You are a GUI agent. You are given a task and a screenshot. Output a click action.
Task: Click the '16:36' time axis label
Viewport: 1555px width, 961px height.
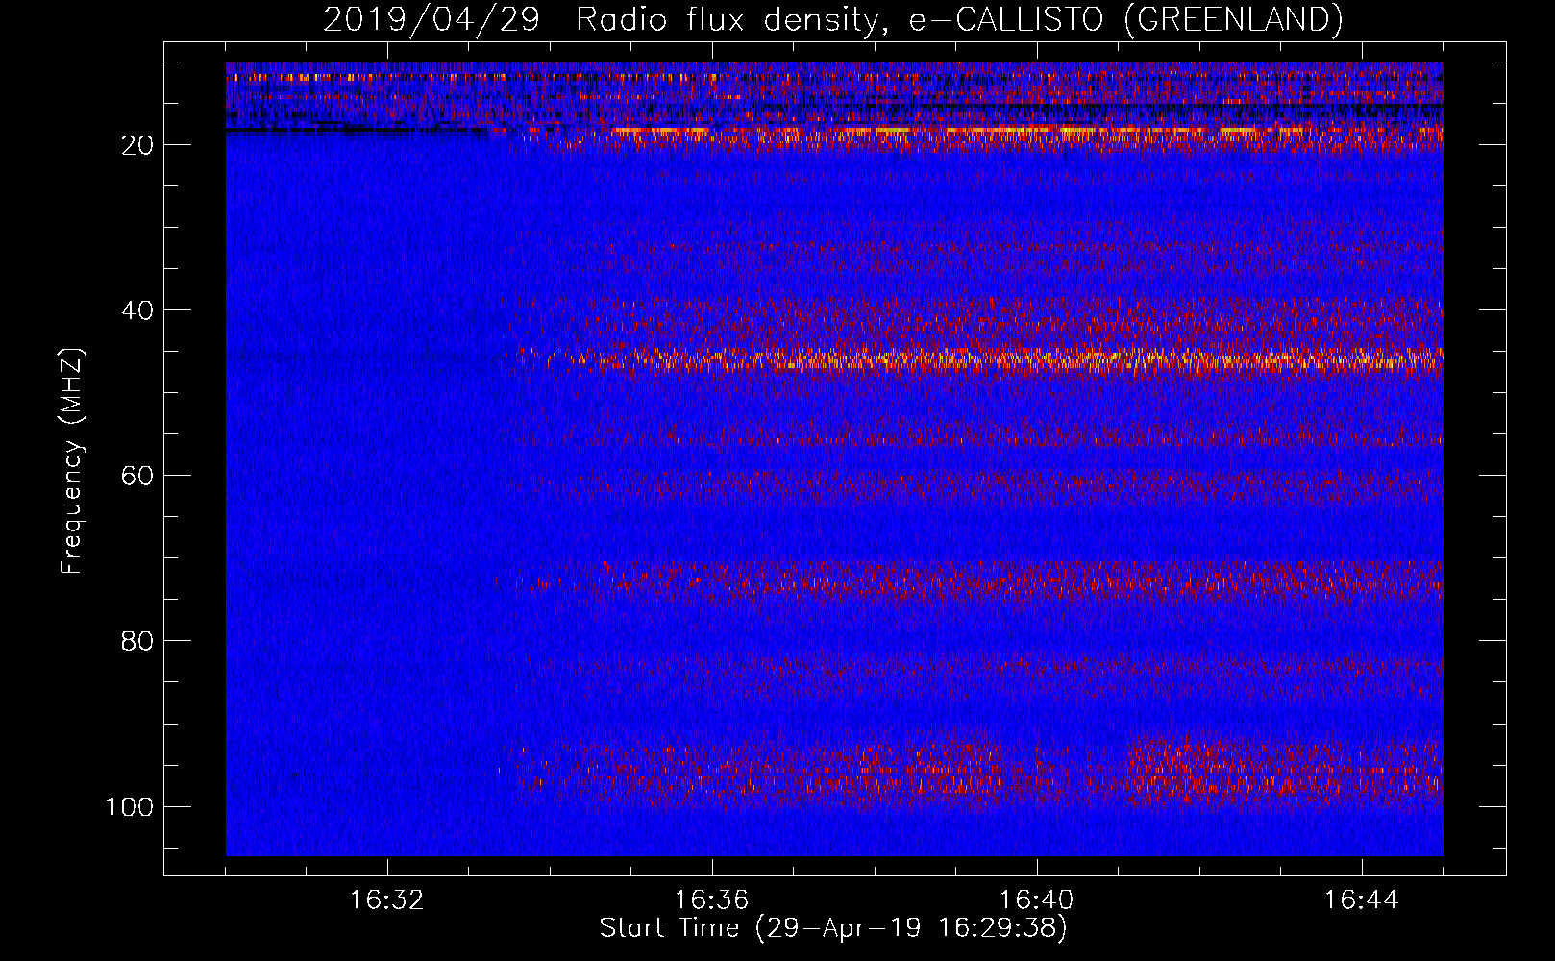point(712,900)
